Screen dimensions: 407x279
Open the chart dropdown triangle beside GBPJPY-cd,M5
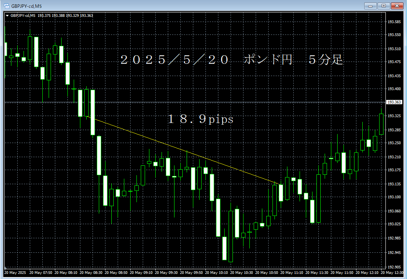tap(7, 16)
